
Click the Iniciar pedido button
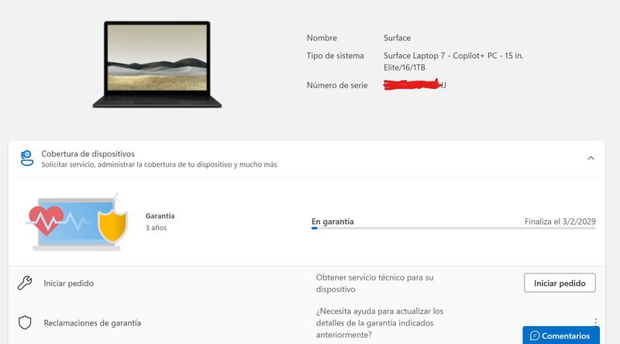560,283
